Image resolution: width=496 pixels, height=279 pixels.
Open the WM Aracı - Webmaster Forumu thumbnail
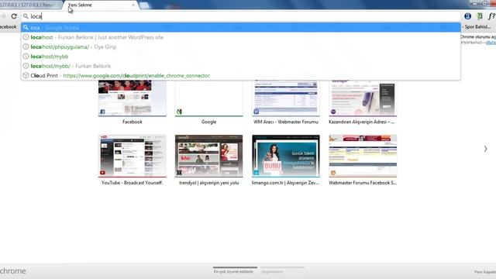(286, 98)
